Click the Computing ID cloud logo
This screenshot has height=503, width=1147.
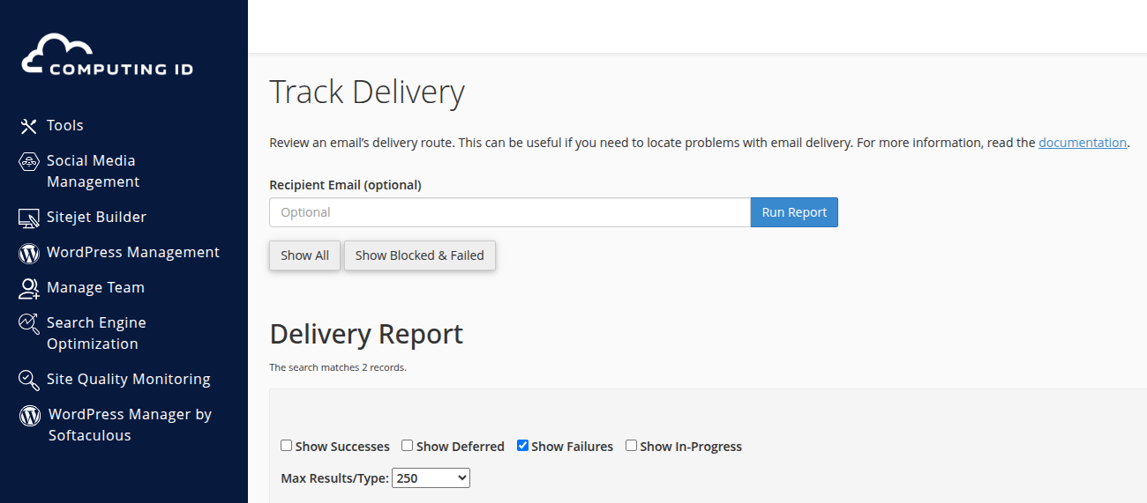(108, 55)
